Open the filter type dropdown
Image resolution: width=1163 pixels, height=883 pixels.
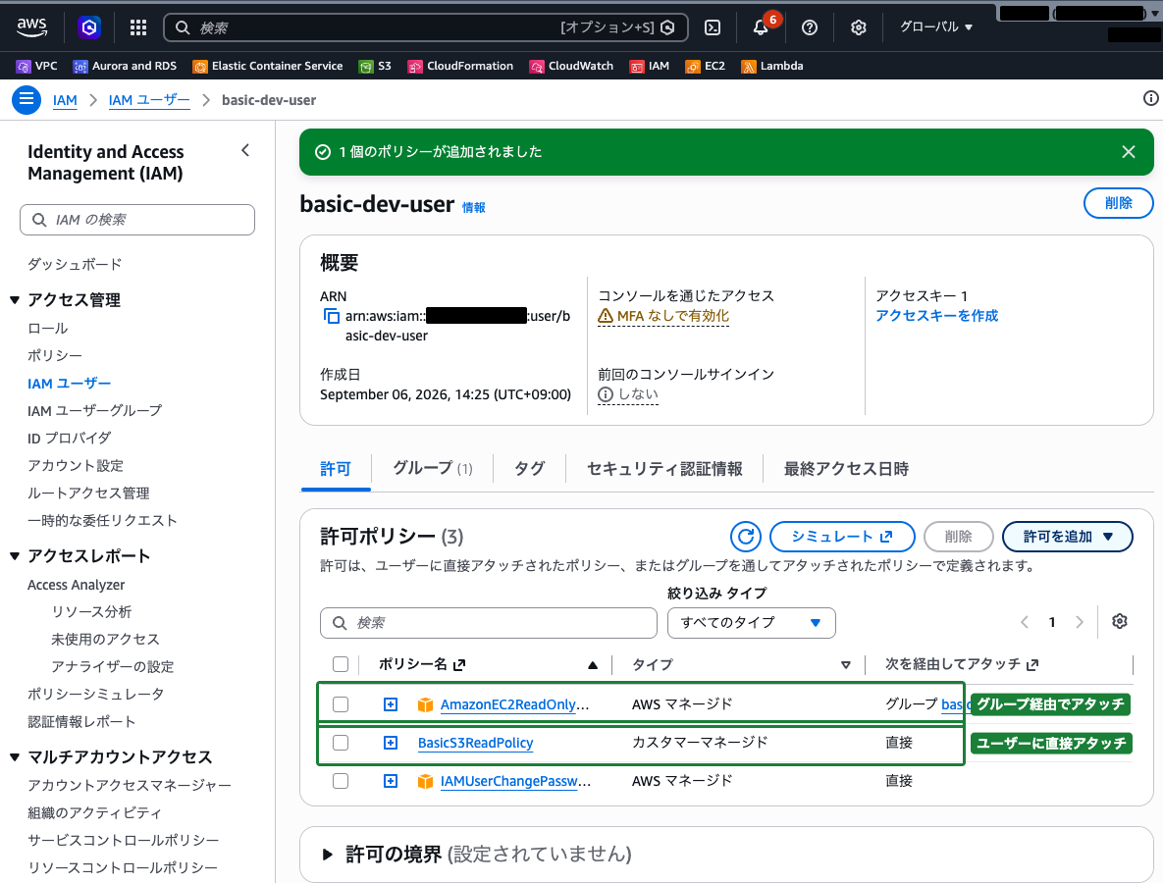[x=752, y=623]
